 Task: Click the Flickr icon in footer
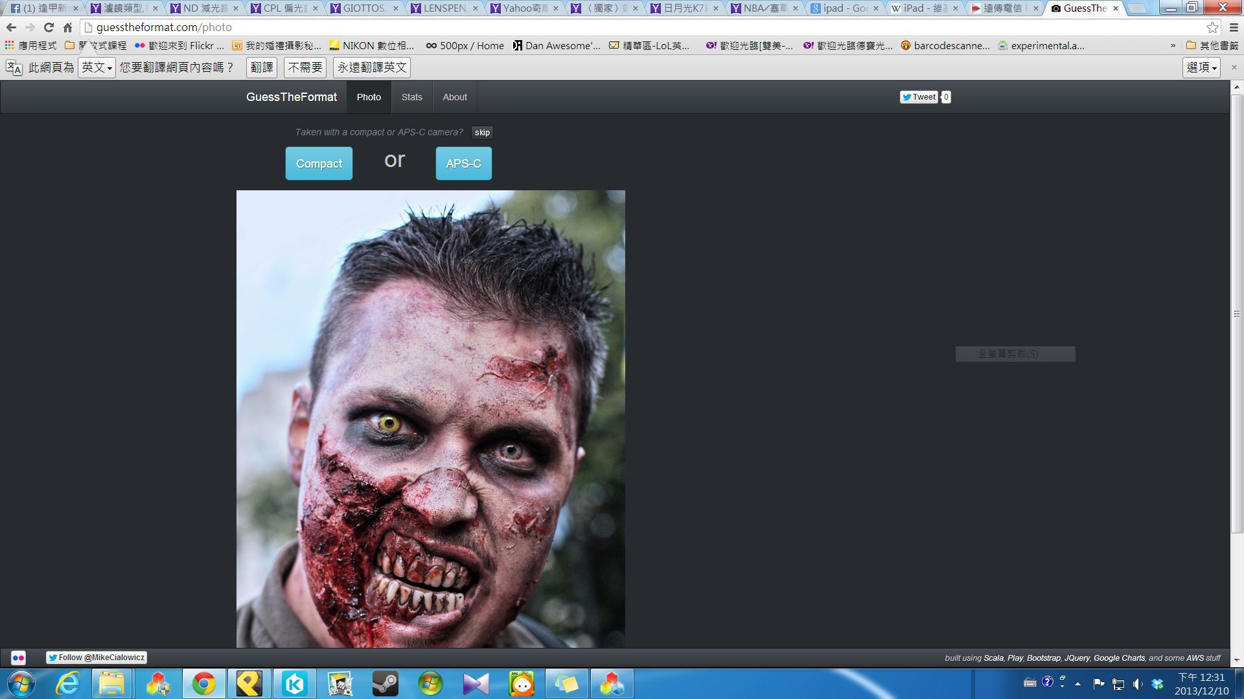18,658
